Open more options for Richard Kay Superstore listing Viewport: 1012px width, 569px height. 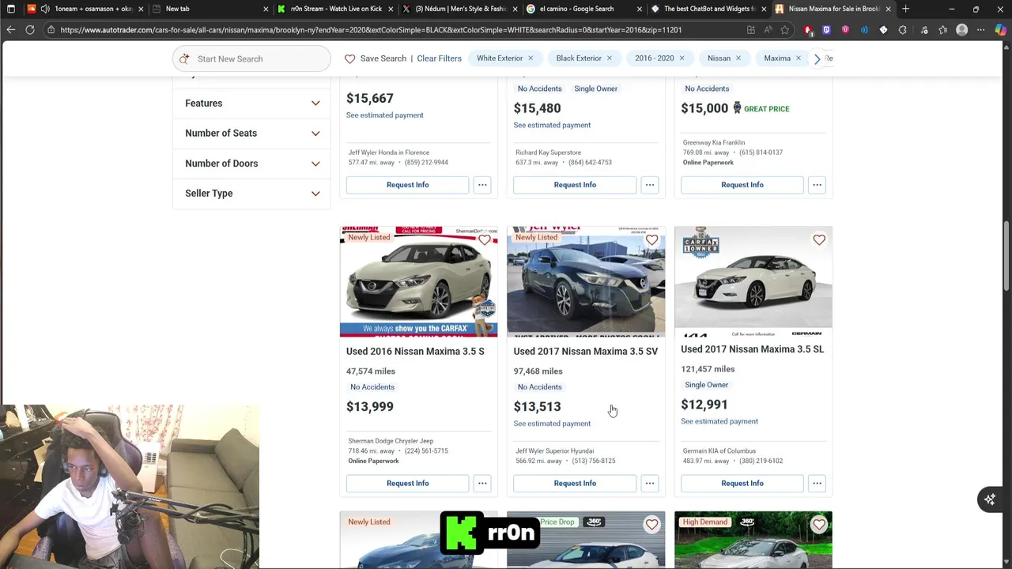650,185
